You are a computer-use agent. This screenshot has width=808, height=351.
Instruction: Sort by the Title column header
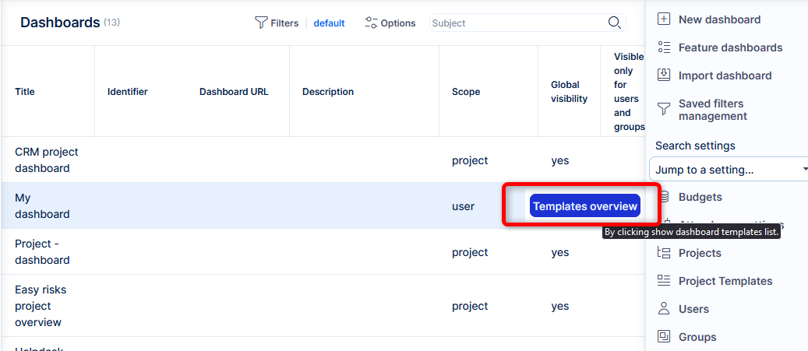click(x=25, y=92)
